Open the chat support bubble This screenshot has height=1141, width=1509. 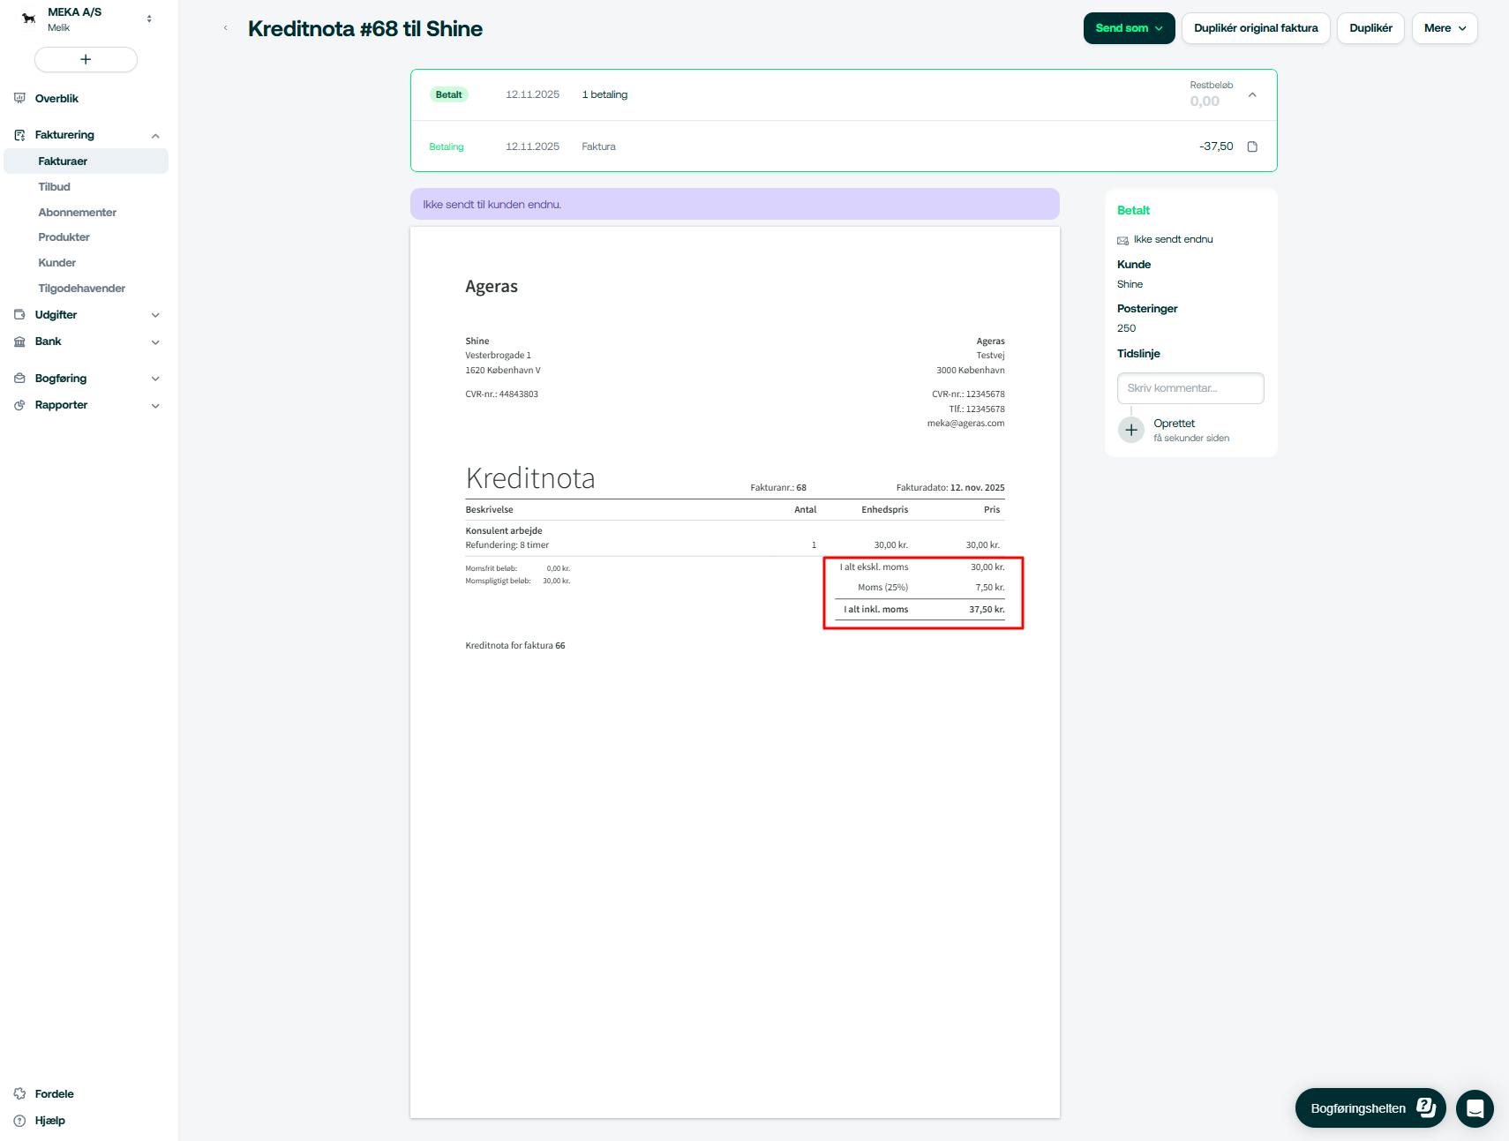[1475, 1108]
